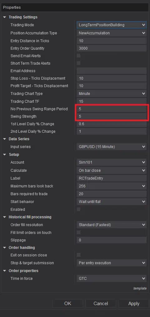Enable the Send Email Alerts checkbox

(x=79, y=56)
